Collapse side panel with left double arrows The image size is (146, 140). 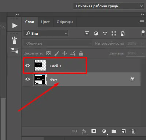18,15
